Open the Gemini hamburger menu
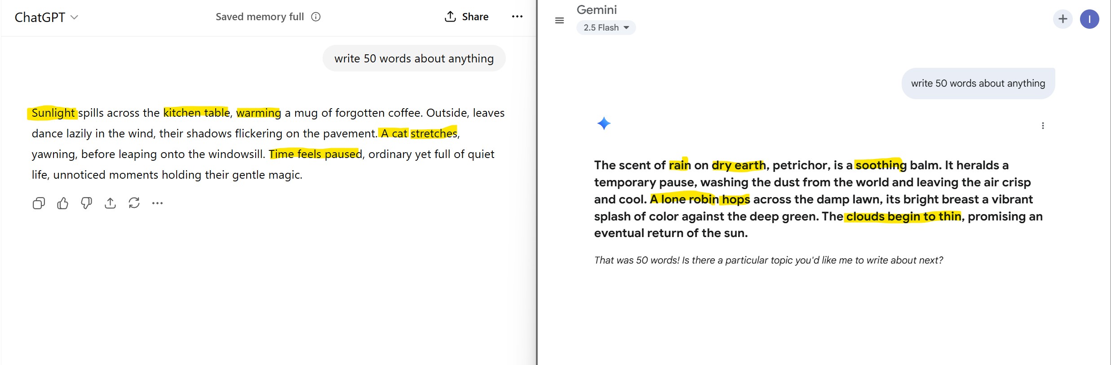The image size is (1111, 365). coord(559,20)
